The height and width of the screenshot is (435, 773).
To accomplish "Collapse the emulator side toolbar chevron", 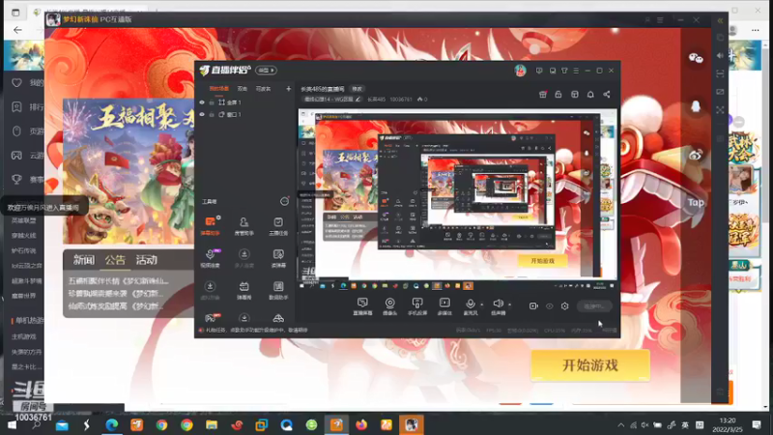I will (720, 20).
